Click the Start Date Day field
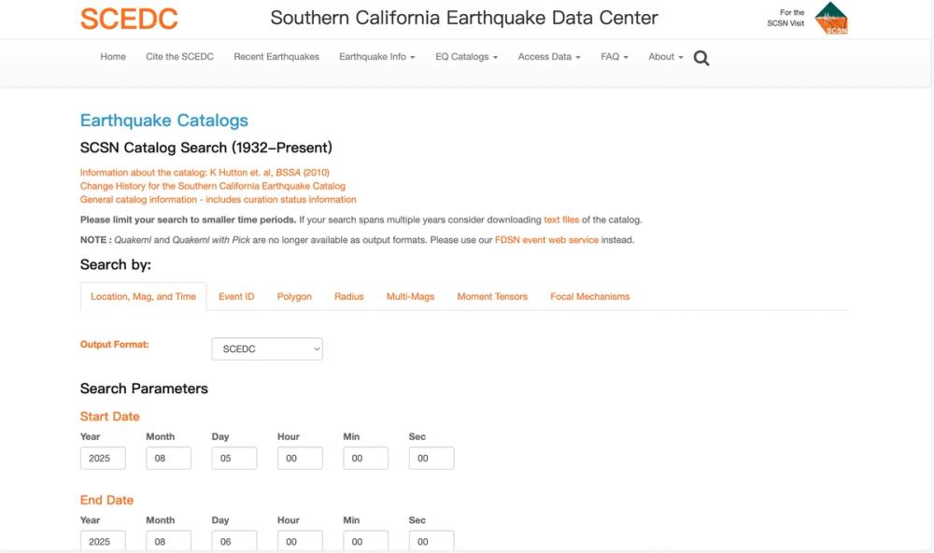Screen dimensions: 934x553 coord(234,459)
